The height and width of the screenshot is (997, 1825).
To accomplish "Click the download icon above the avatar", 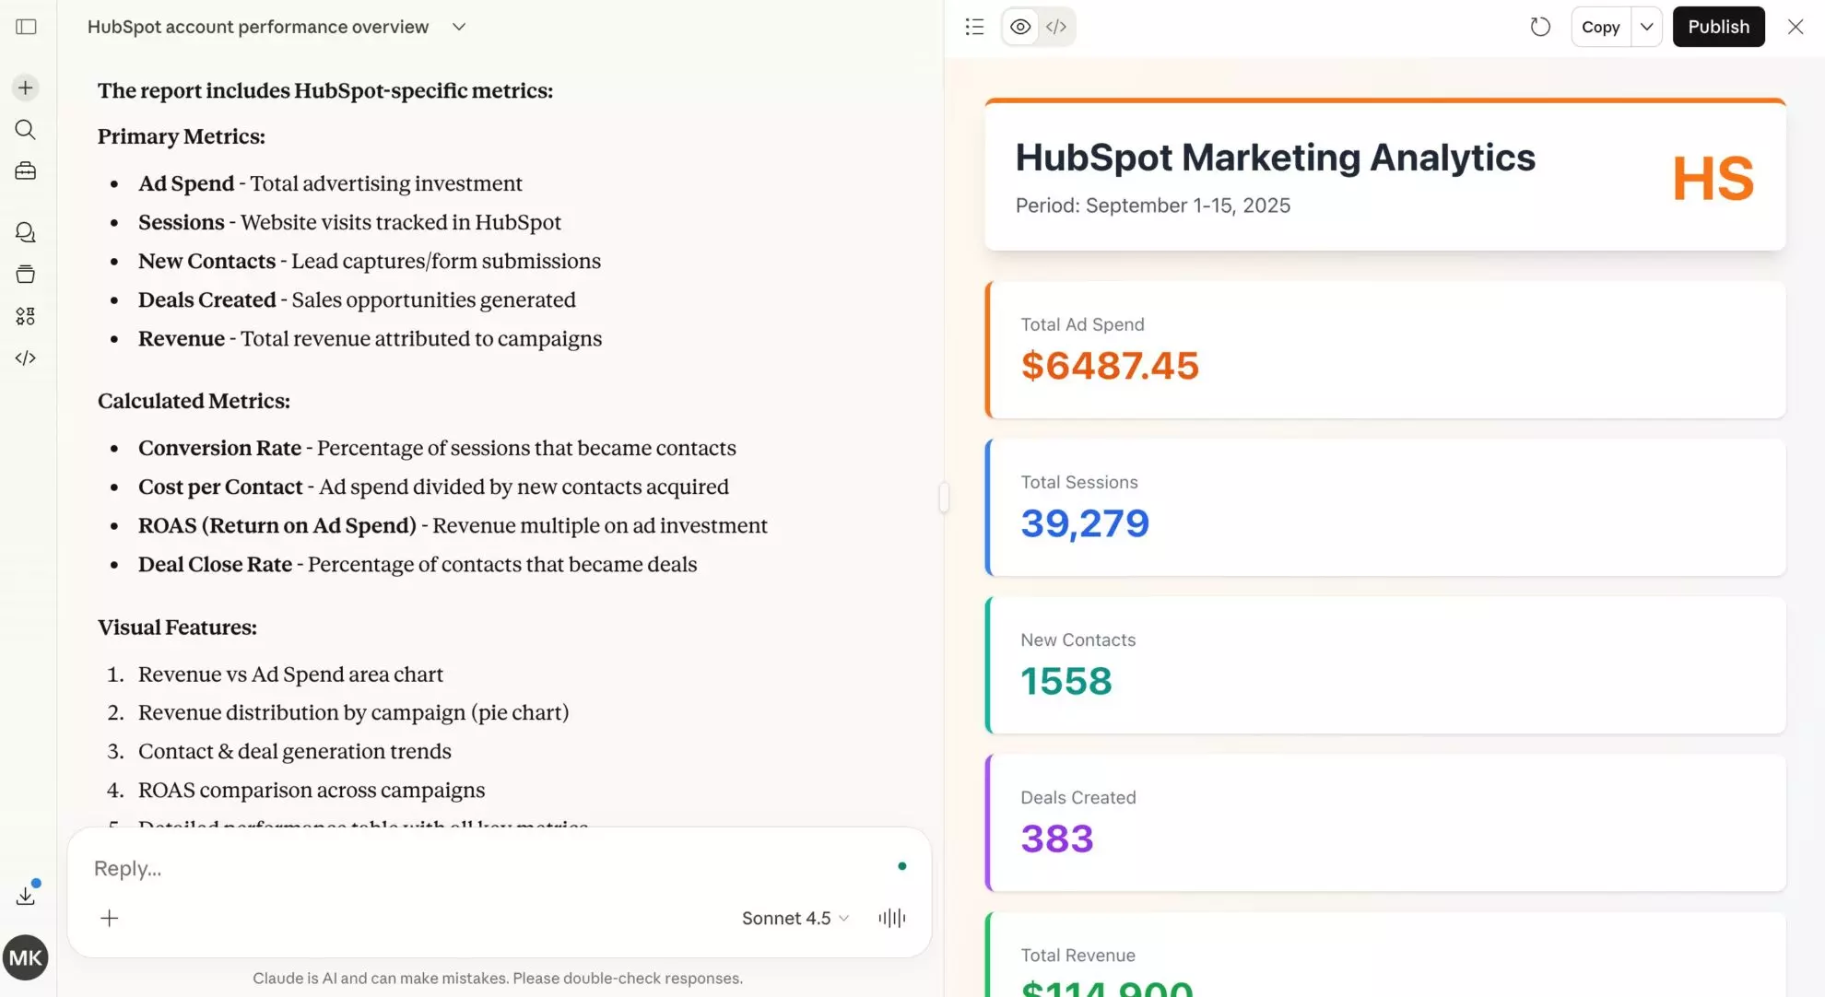I will [x=25, y=893].
